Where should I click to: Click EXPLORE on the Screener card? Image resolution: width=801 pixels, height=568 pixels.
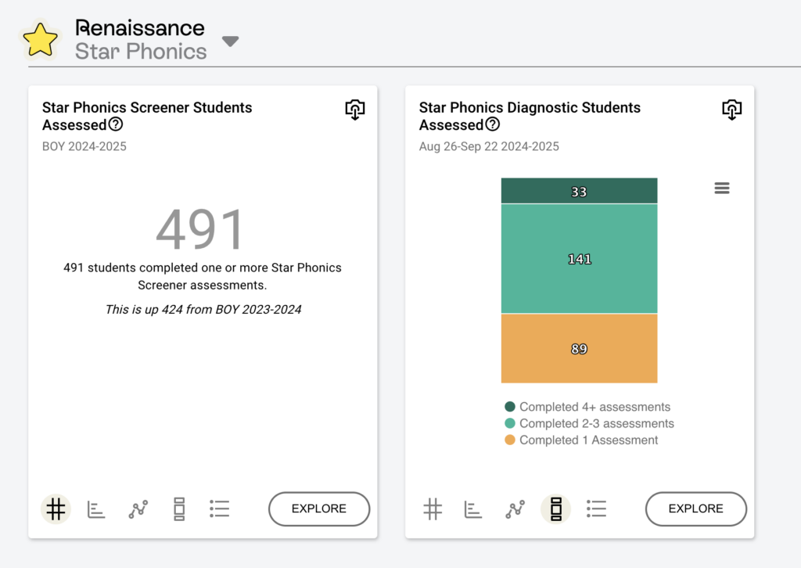(x=319, y=509)
